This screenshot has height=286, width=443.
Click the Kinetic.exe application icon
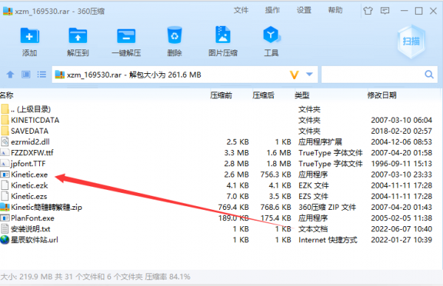tap(4, 174)
